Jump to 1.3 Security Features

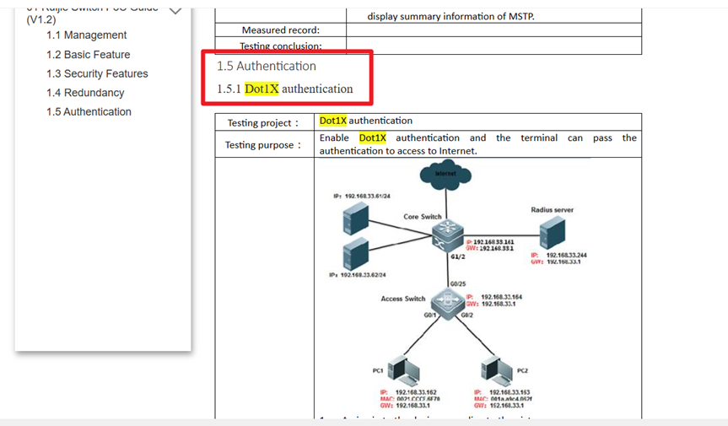(x=97, y=74)
